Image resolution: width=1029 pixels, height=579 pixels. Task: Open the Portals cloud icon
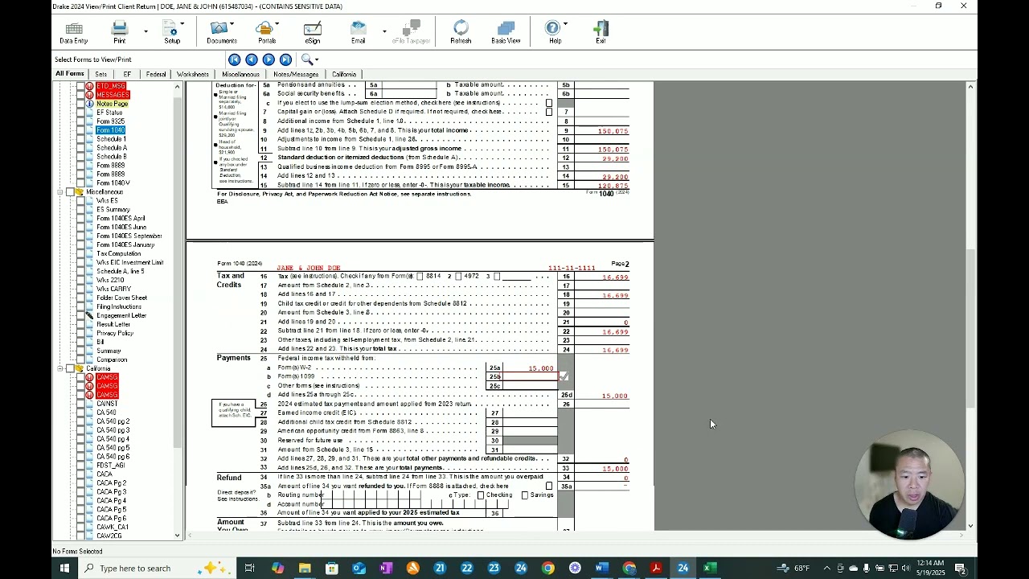pos(264,29)
